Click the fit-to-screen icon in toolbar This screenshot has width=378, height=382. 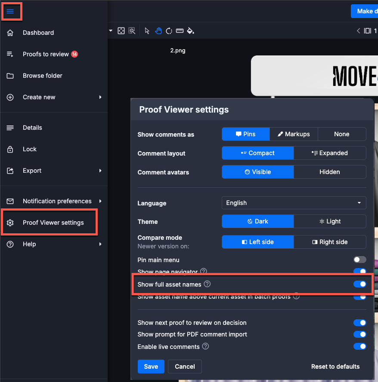[121, 31]
